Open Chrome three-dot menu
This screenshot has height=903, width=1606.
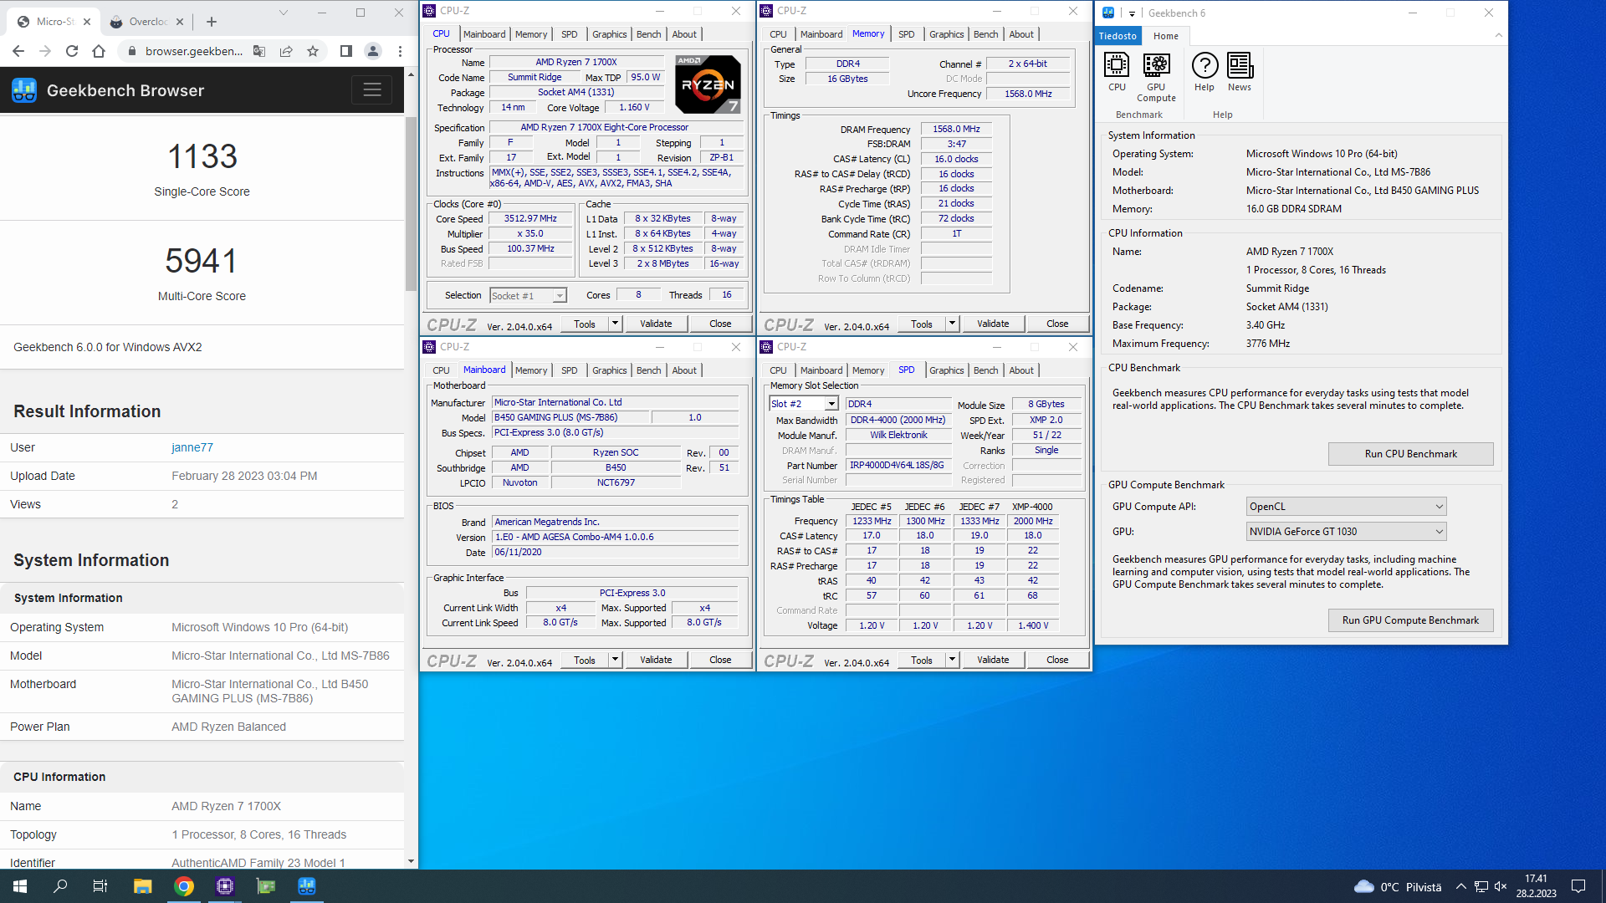coord(400,51)
